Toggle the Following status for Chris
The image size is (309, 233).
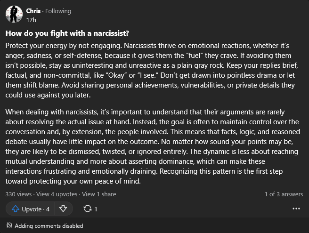[x=58, y=11]
